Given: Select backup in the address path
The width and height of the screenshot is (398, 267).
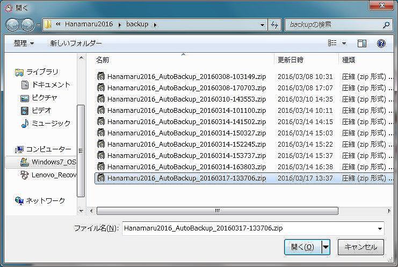Looking at the screenshot, I should point(138,24).
